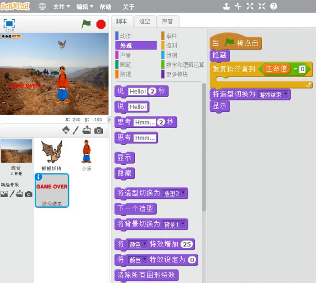
Task: Click the 25 value in the color effect block
Action: pyautogui.click(x=187, y=244)
